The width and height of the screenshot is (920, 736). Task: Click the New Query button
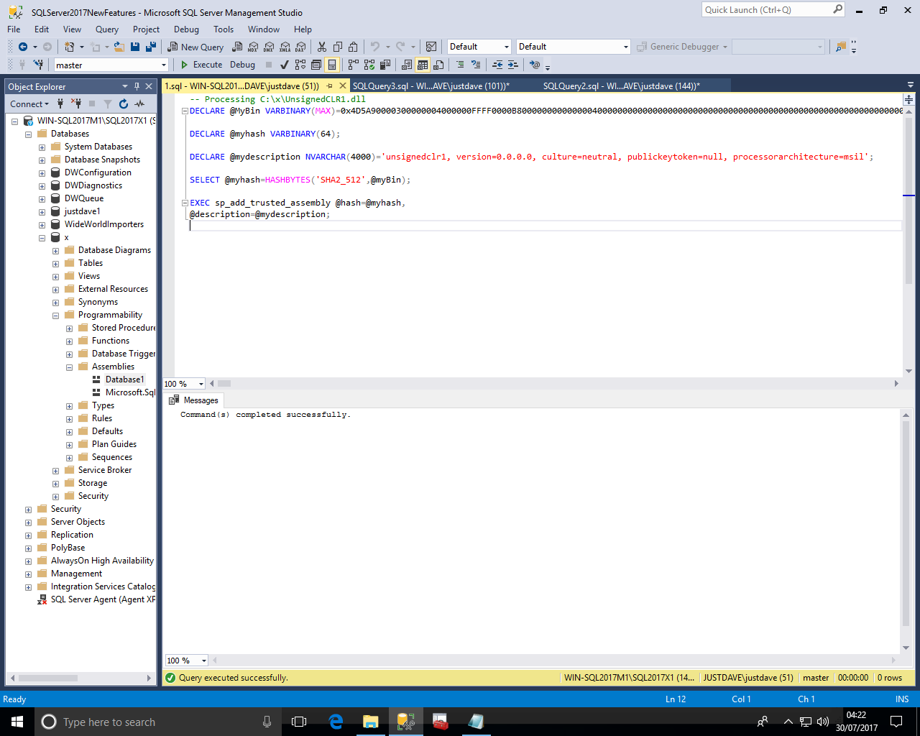coord(195,47)
